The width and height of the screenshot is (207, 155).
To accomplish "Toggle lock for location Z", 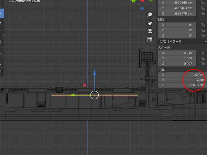I will coord(203,14).
